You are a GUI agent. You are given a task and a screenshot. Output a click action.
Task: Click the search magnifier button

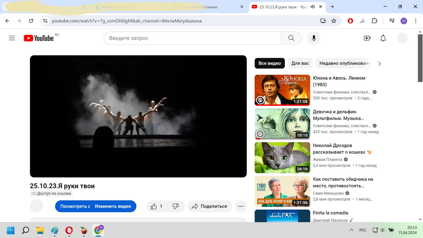291,38
